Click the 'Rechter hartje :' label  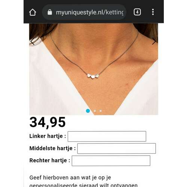50,160
